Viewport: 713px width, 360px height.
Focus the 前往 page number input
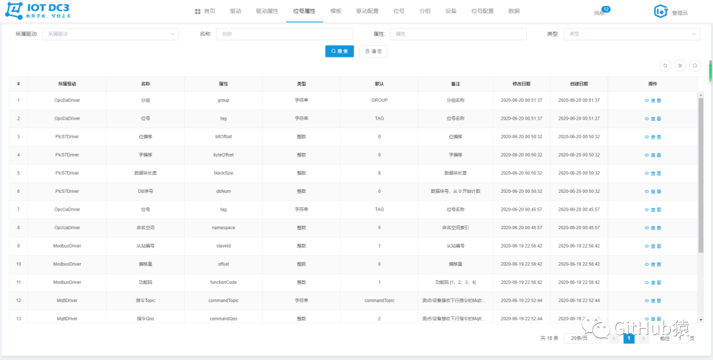click(x=680, y=338)
